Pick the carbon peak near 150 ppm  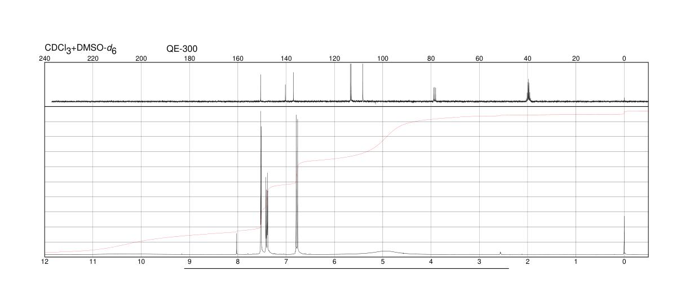pyautogui.click(x=260, y=88)
